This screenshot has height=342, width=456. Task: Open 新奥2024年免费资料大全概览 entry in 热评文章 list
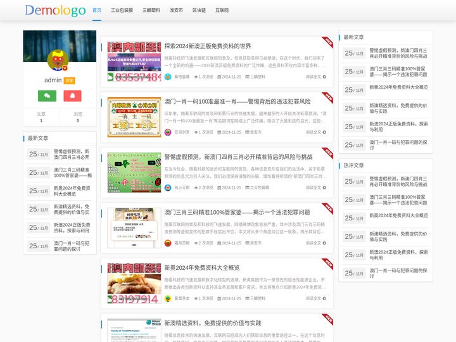point(399,215)
